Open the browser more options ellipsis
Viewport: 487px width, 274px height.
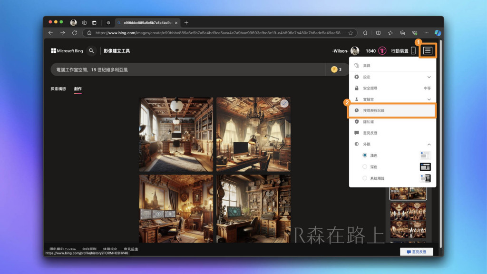point(427,33)
